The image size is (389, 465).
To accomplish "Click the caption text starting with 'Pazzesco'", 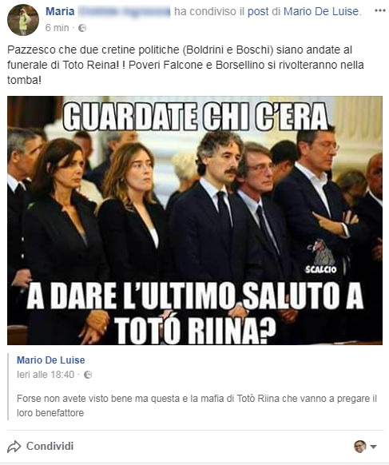I will 185,65.
